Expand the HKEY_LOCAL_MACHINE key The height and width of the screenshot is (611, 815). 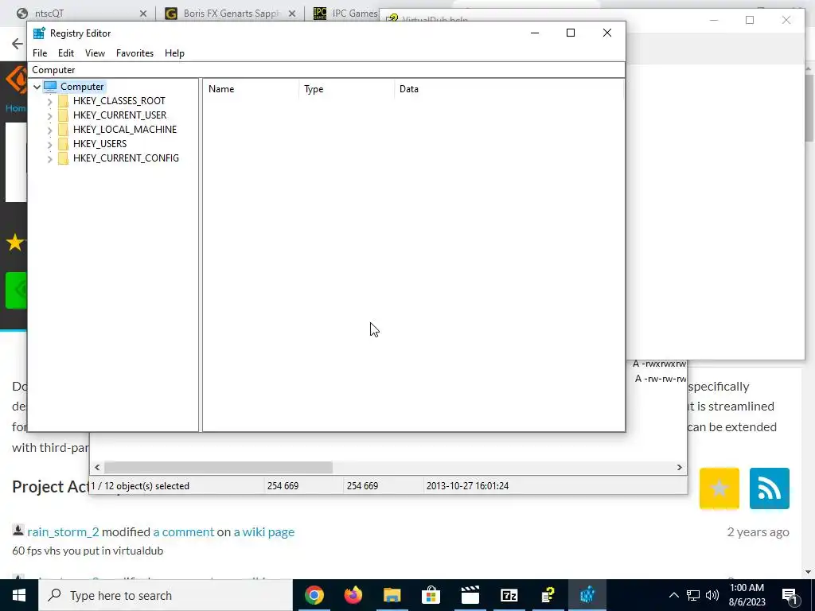tap(50, 130)
